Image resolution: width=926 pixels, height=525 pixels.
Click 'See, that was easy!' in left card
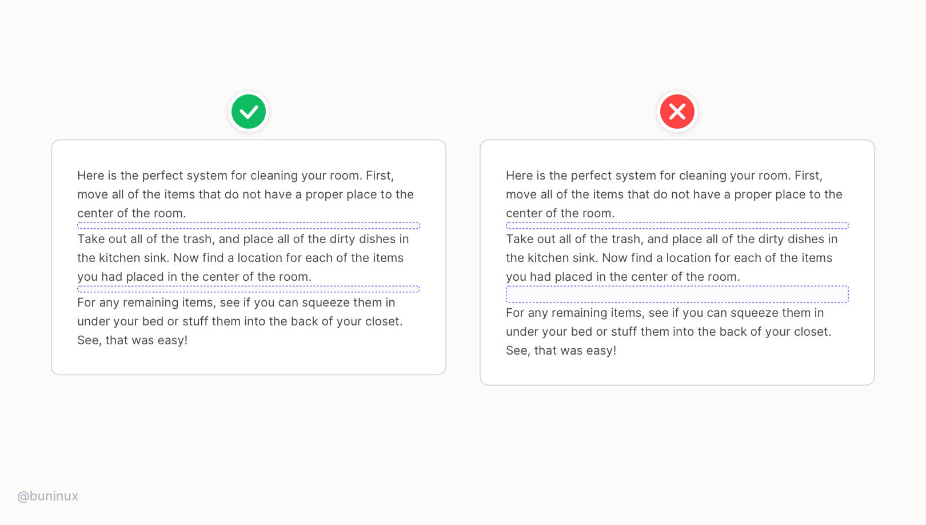[x=133, y=340]
